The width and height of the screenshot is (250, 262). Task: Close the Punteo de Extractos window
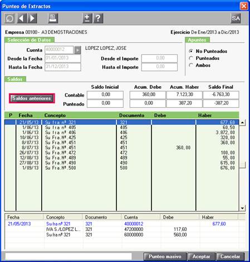[244, 6]
